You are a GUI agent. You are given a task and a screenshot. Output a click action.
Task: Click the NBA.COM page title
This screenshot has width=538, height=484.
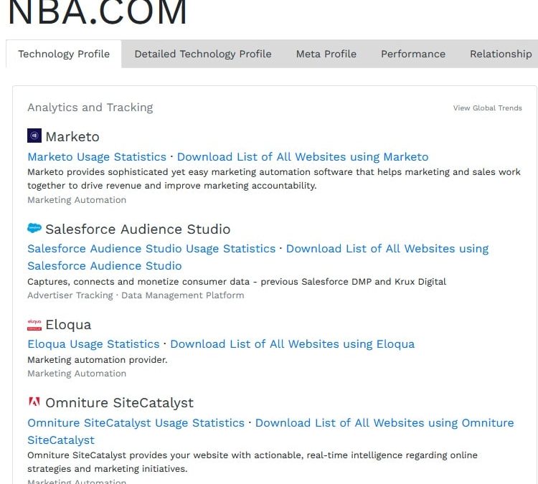(98, 12)
